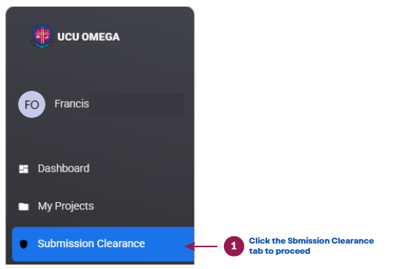Click the 'tab to proceed' text line
Viewport: 396px width, 269px height.
click(279, 251)
